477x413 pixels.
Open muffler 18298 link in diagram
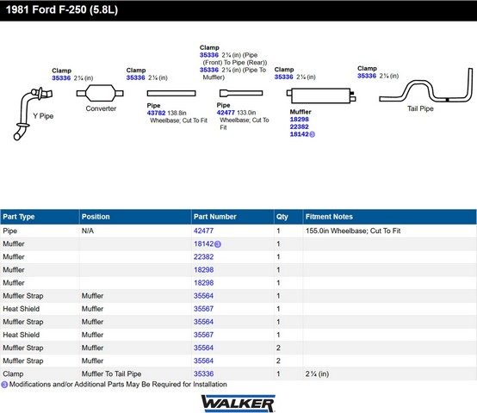tap(300, 120)
